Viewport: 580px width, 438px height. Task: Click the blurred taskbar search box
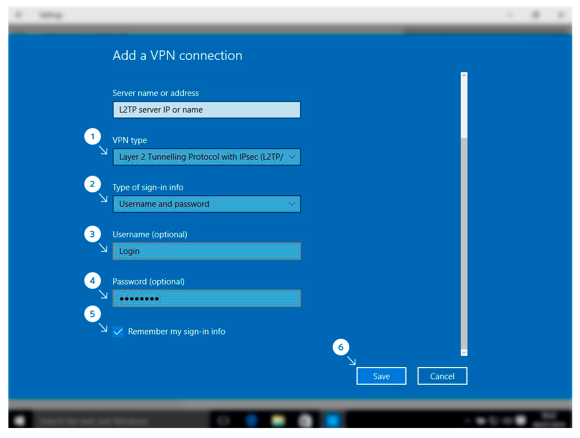coord(121,421)
